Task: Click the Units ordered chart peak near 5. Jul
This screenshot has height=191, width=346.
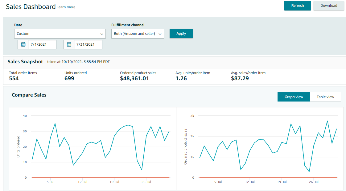Action: 55,124
